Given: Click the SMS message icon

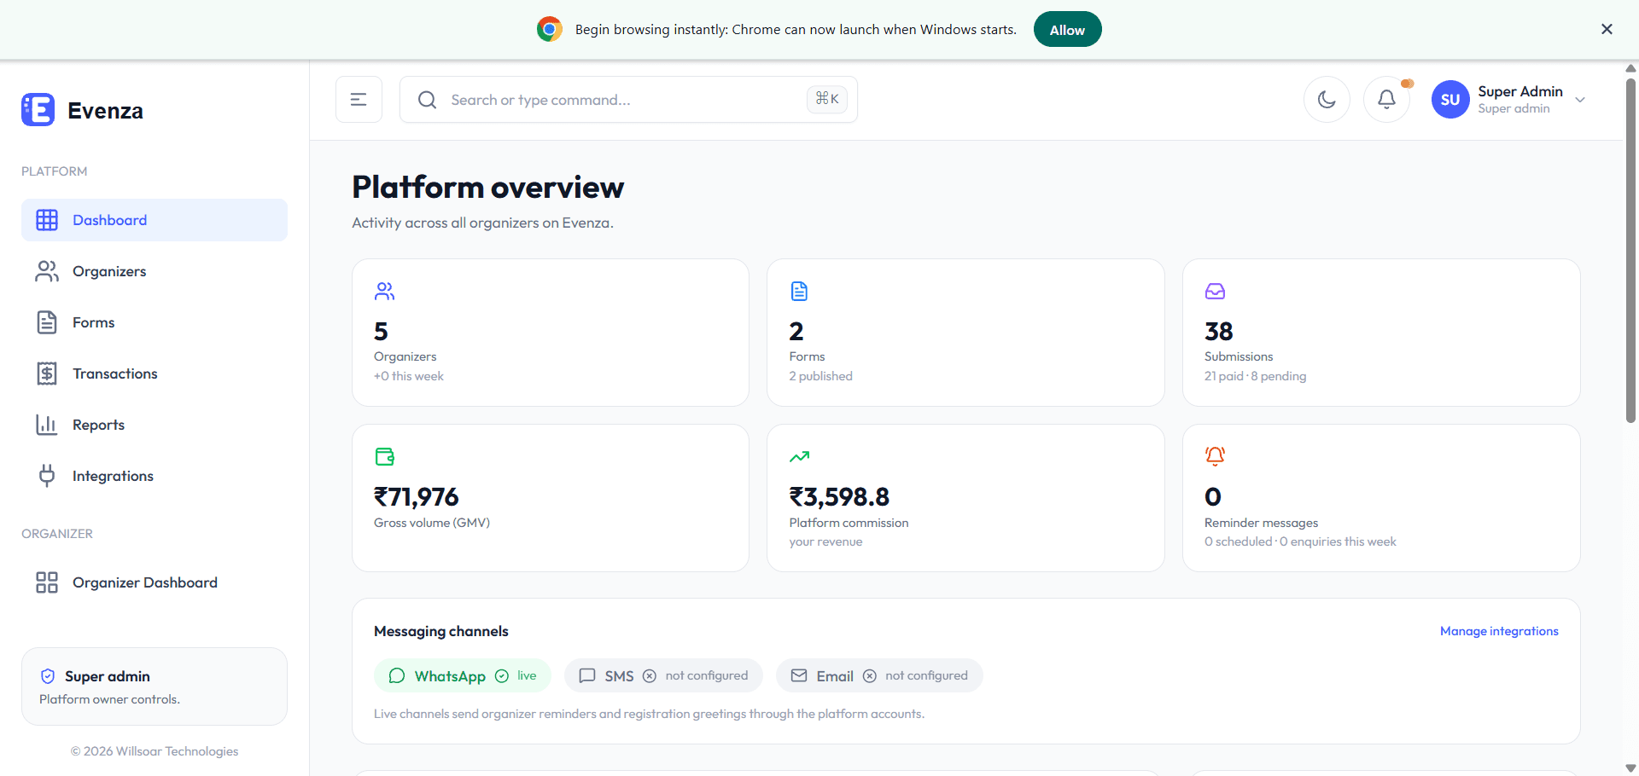Looking at the screenshot, I should [587, 675].
